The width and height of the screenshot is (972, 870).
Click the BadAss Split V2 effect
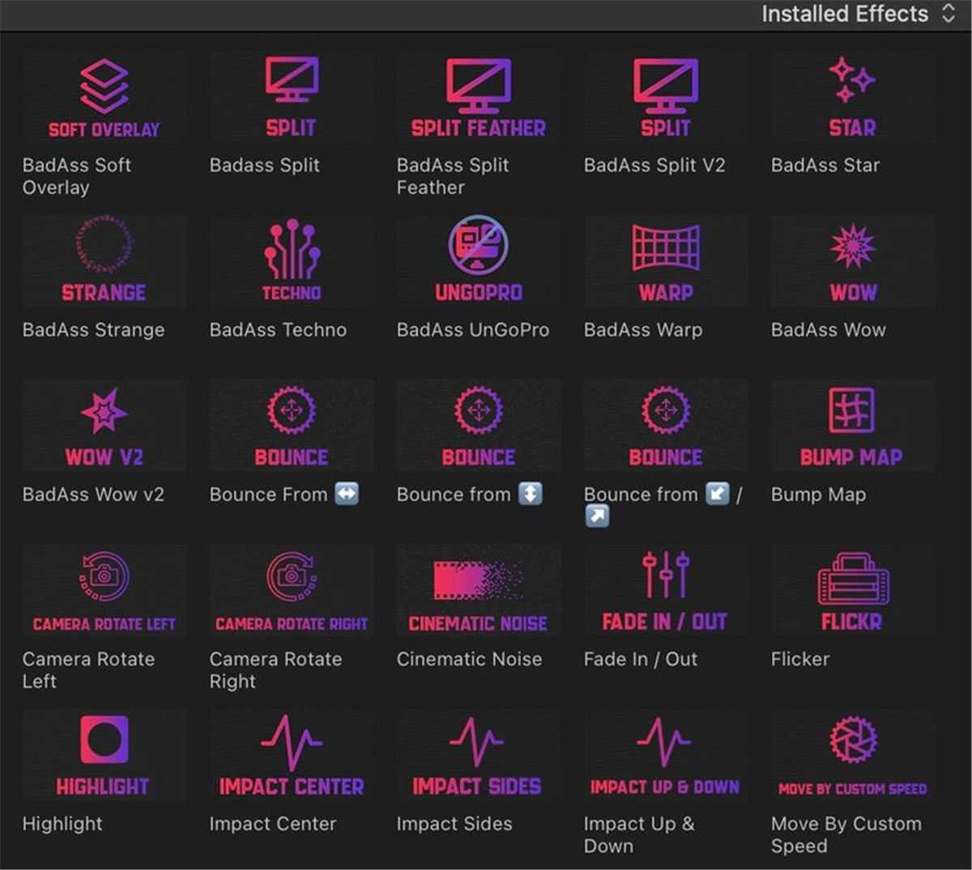(665, 98)
